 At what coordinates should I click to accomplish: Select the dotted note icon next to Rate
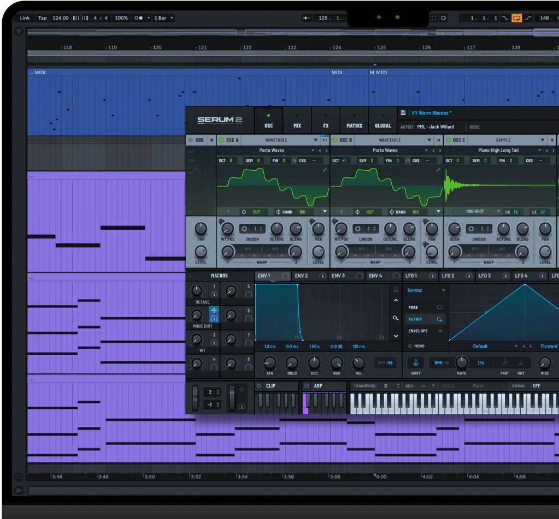pyautogui.click(x=520, y=363)
